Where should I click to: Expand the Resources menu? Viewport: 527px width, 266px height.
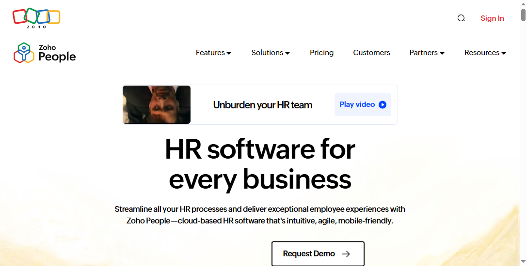485,53
